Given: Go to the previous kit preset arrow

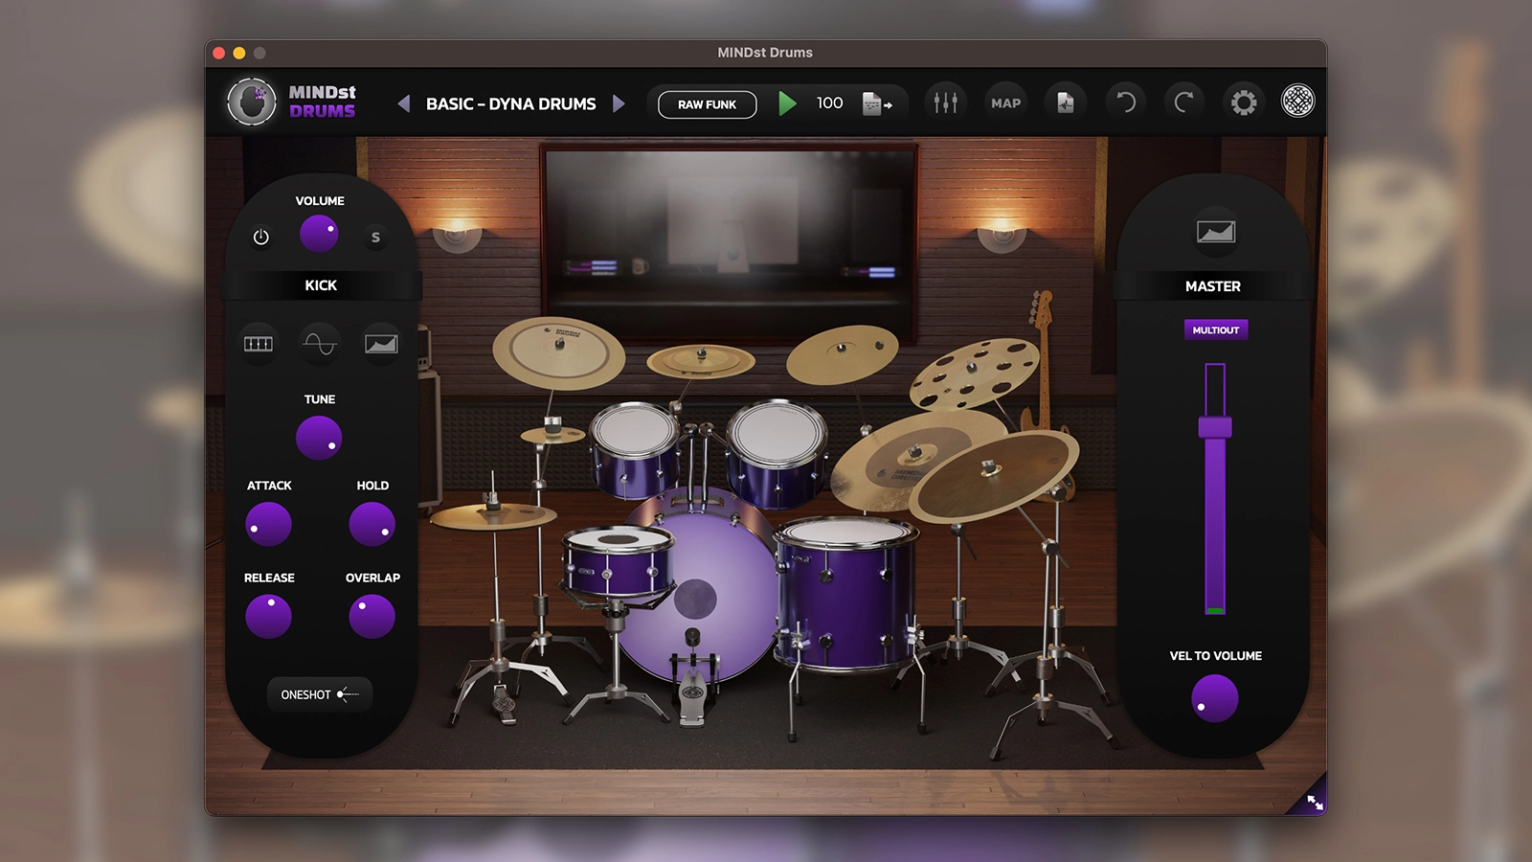Looking at the screenshot, I should pyautogui.click(x=404, y=103).
